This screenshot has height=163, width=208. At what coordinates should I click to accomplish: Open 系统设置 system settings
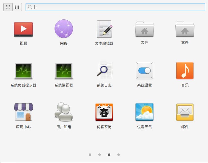pos(145,71)
